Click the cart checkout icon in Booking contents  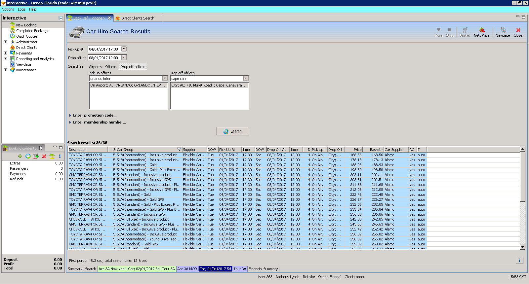(x=36, y=156)
